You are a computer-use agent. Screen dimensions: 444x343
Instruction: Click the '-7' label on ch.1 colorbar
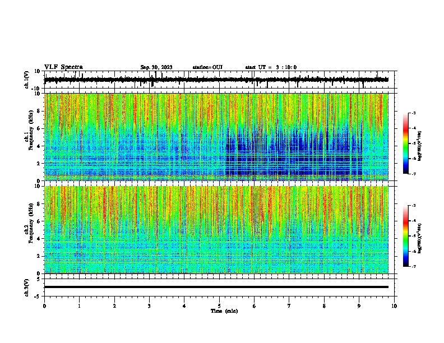tap(414, 174)
